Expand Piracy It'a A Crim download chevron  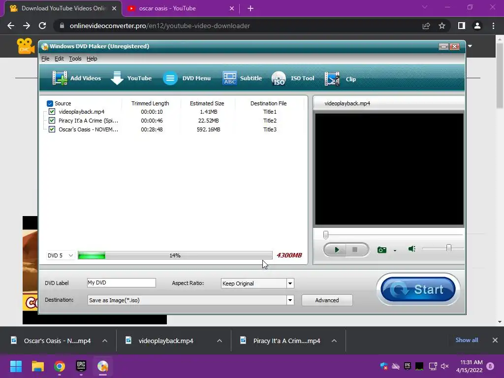pyautogui.click(x=334, y=341)
